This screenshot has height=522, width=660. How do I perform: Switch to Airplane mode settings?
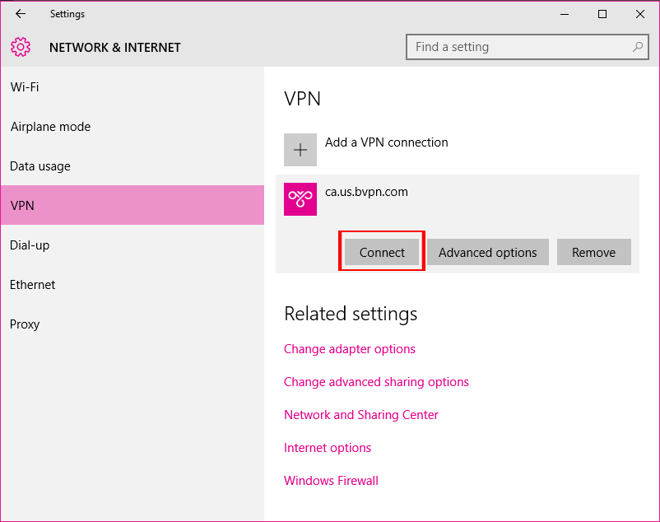50,127
